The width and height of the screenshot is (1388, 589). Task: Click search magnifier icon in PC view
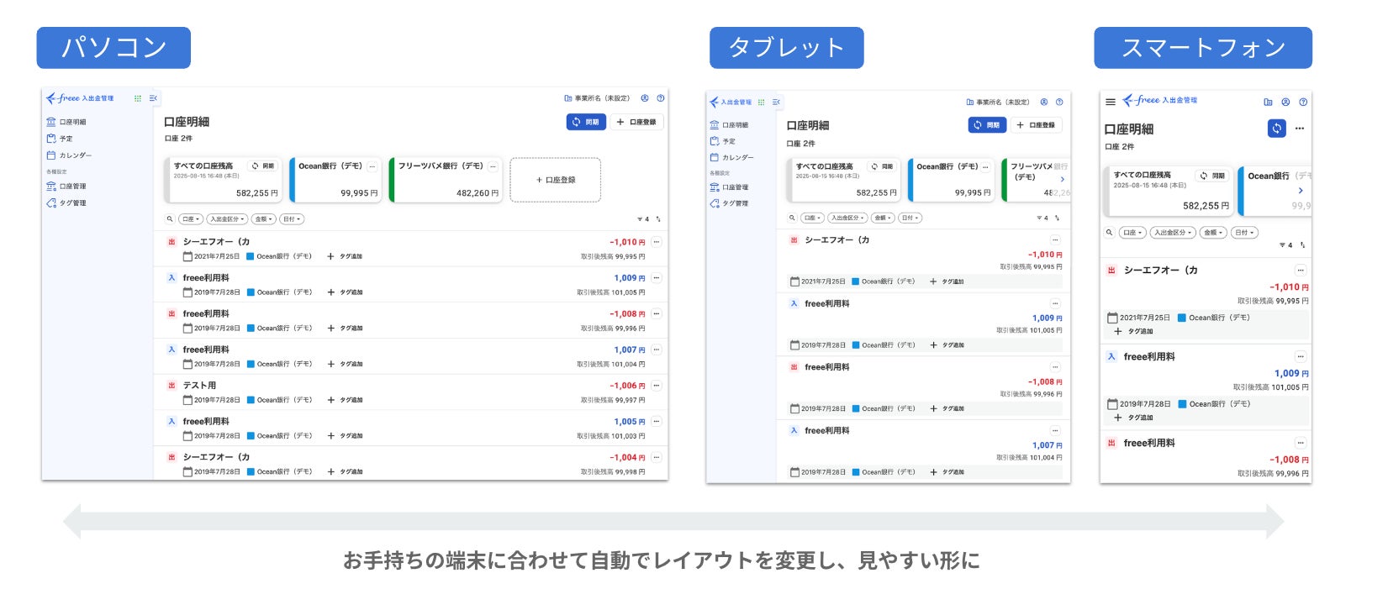pos(170,219)
